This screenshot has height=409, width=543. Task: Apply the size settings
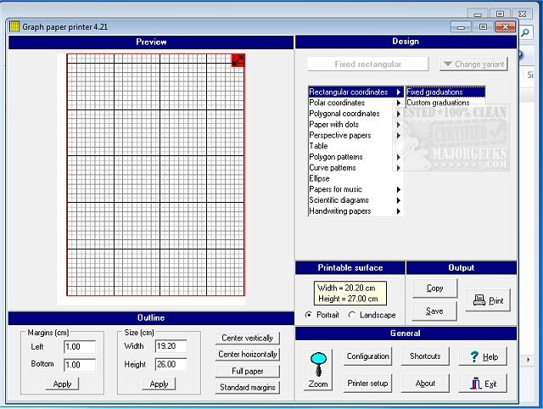click(159, 384)
